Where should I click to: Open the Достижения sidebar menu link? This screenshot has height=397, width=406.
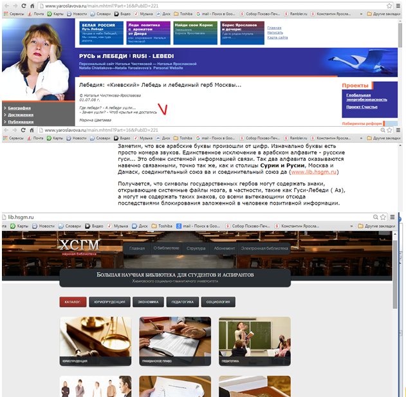pos(21,115)
